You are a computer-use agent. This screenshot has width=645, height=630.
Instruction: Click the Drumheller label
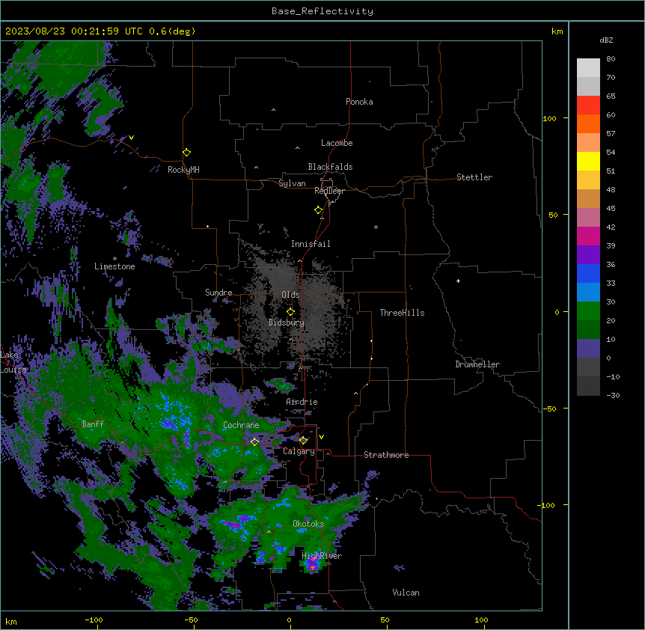click(x=477, y=364)
